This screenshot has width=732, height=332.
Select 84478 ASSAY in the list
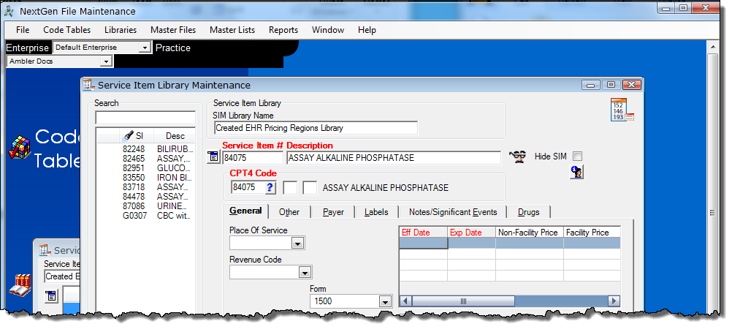coord(145,197)
